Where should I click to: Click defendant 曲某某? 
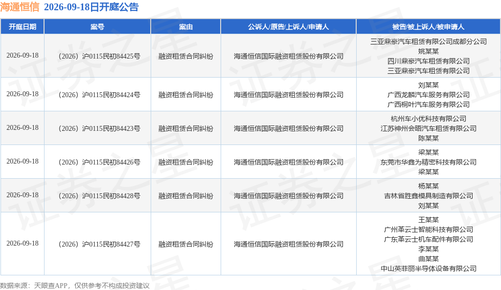[x=429, y=259]
